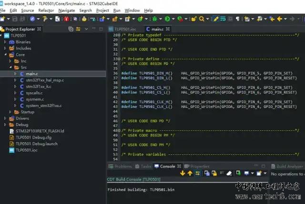This screenshot has width=305, height=204.
Task: Click the Debug bug icon in toolbar
Action: coord(155,19)
